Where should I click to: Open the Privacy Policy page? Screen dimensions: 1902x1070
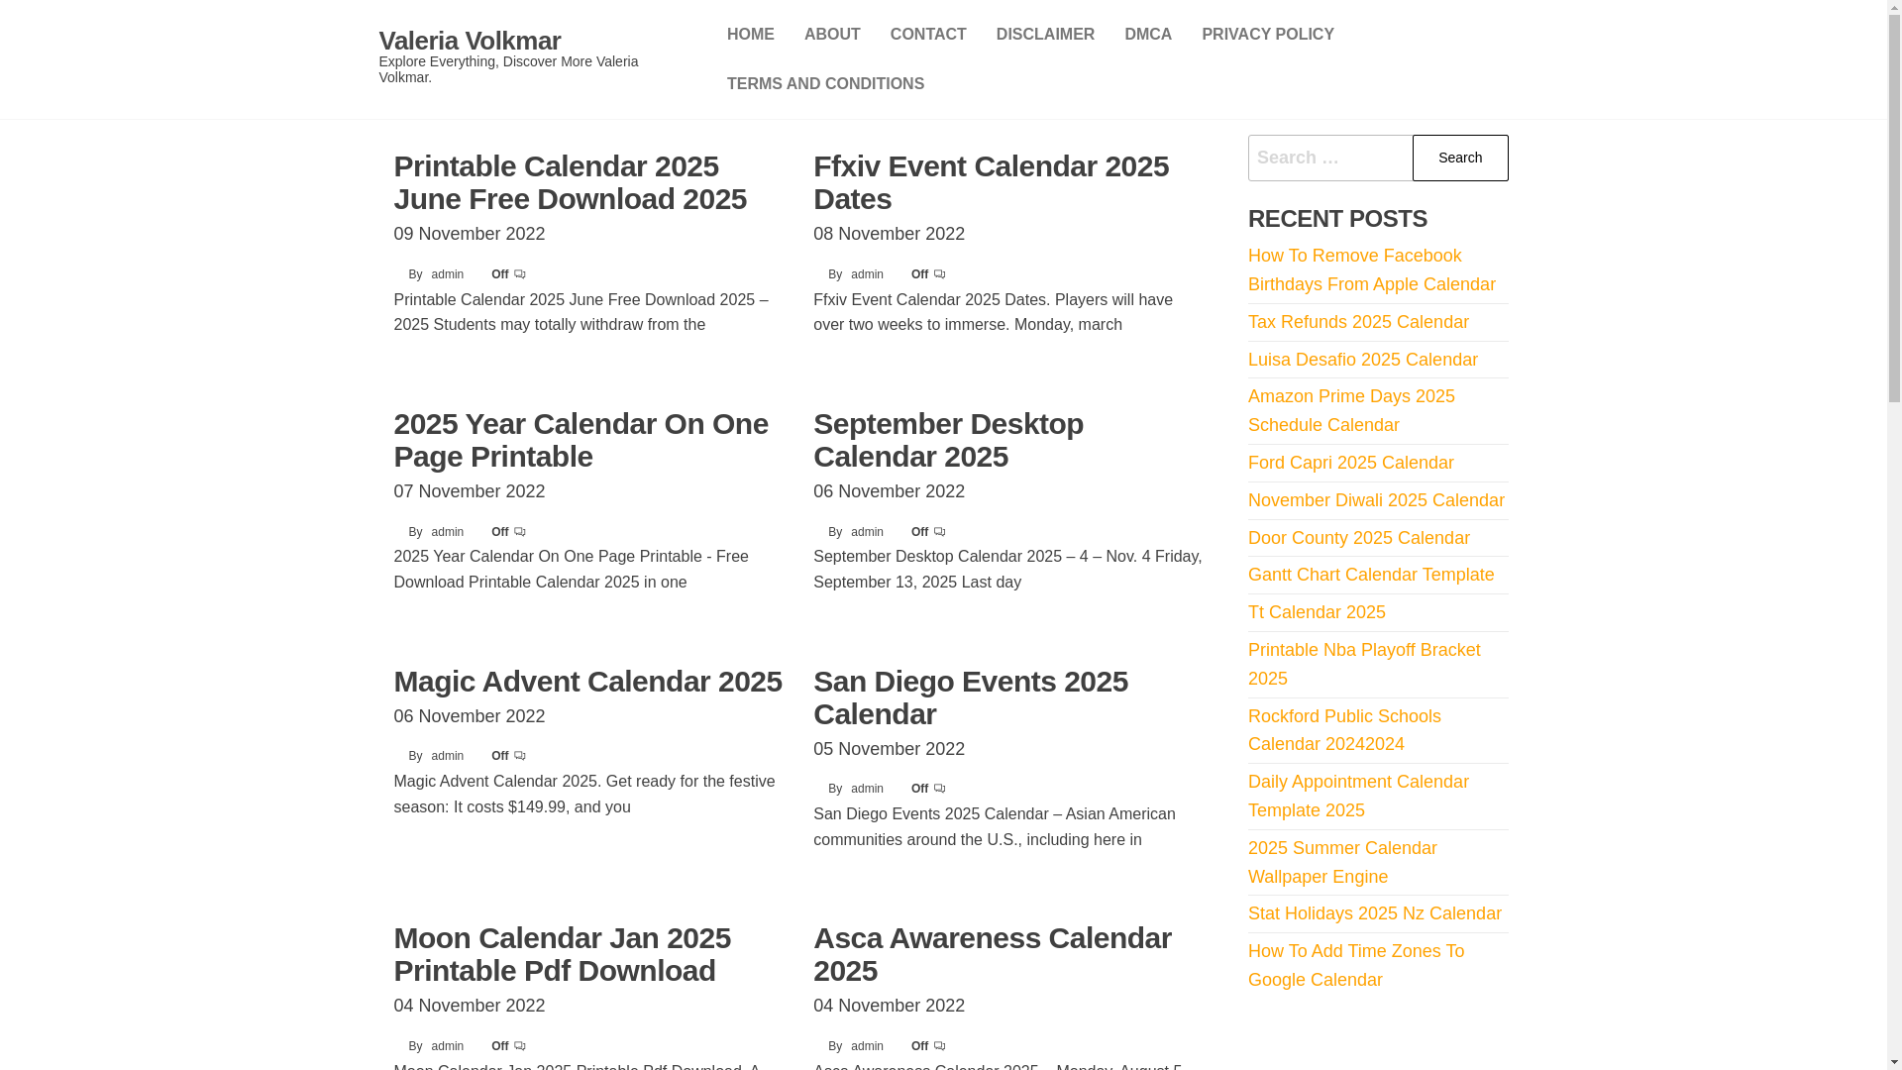[1268, 35]
